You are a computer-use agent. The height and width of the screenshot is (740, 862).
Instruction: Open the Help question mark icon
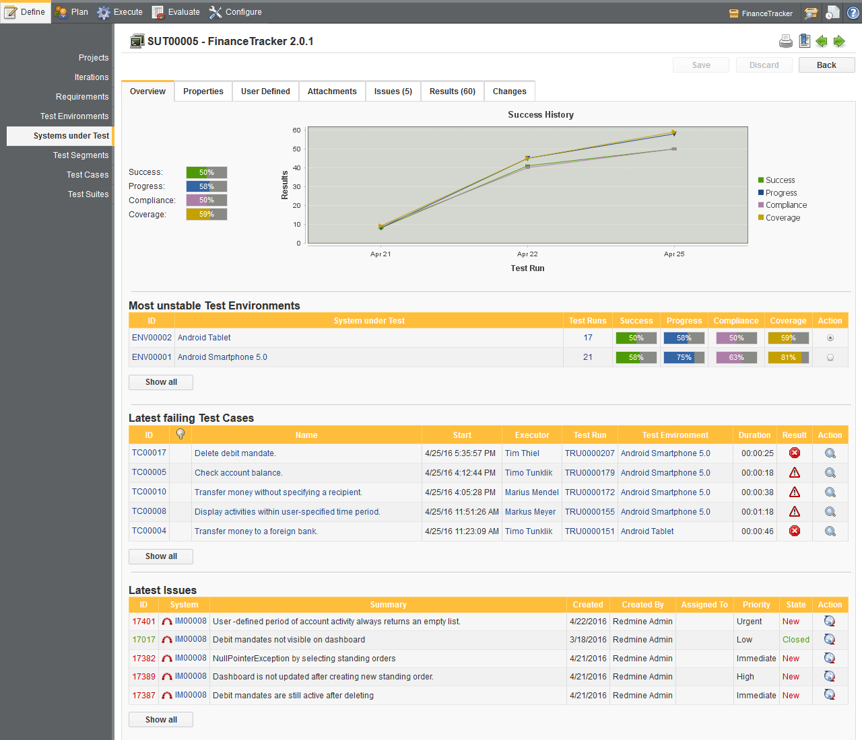coord(853,13)
